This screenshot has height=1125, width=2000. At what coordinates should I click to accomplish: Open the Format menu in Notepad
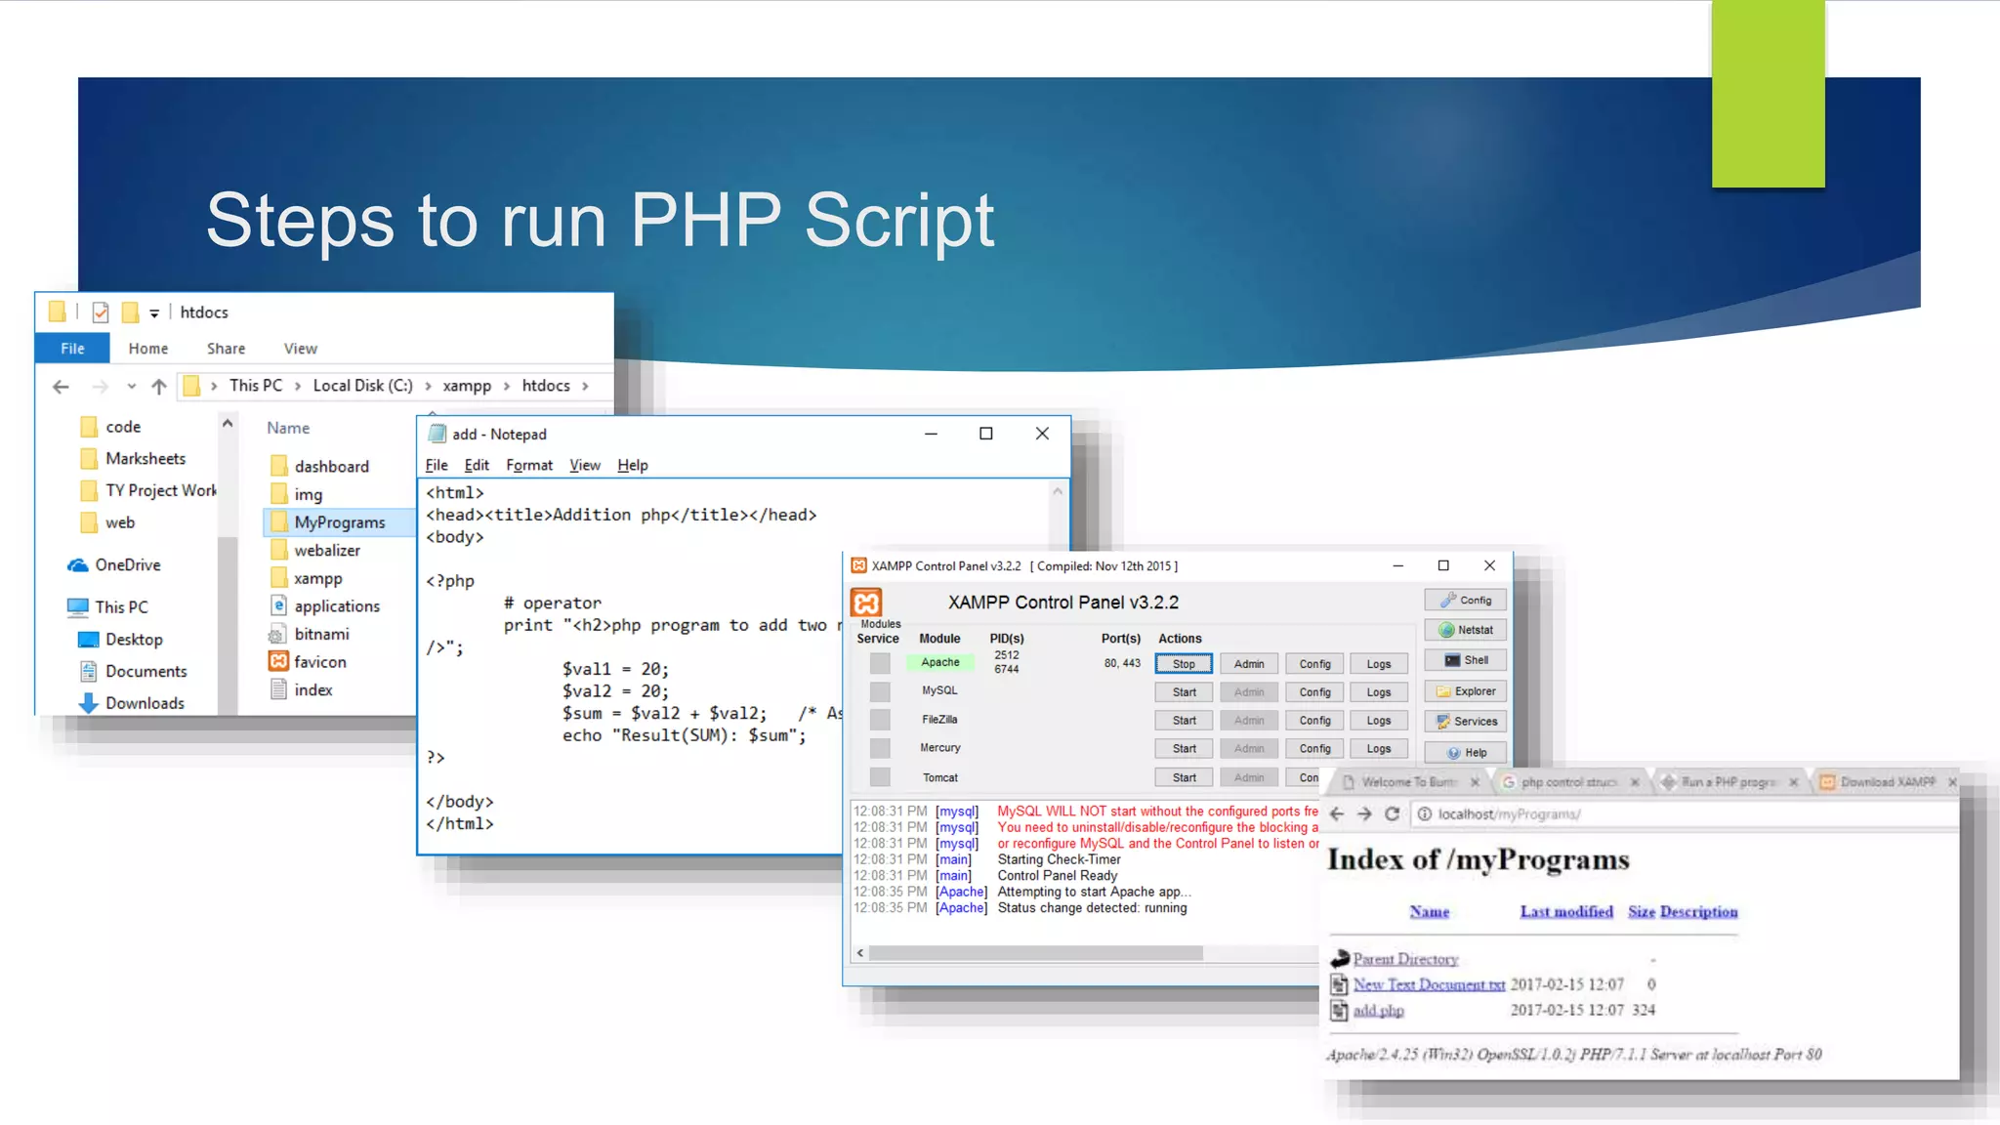528,465
